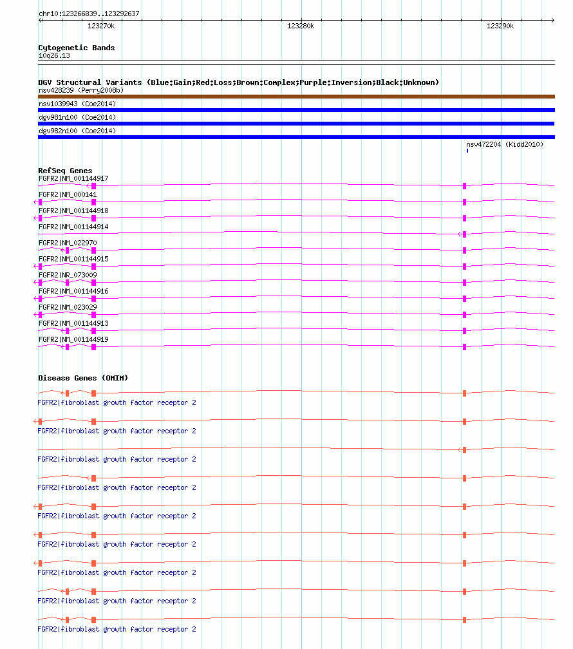Click right-side exon box of NM_001144919 transcript
Screen dimensions: 573x649
(x=465, y=347)
